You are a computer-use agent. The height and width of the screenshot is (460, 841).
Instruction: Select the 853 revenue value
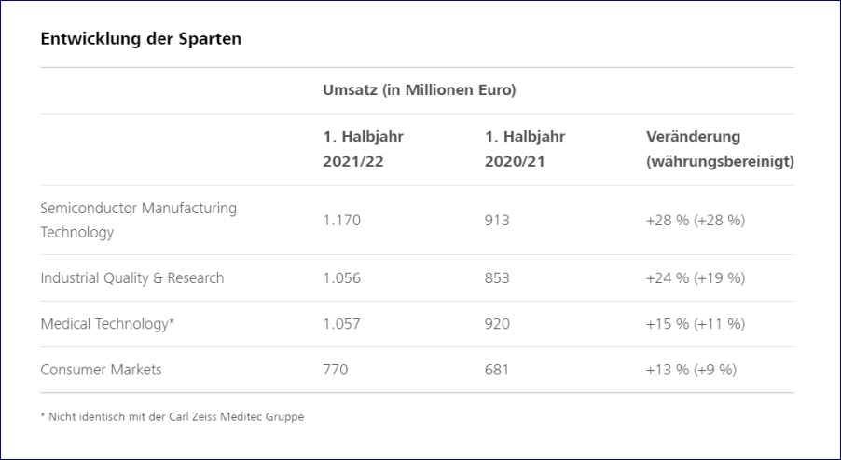497,277
